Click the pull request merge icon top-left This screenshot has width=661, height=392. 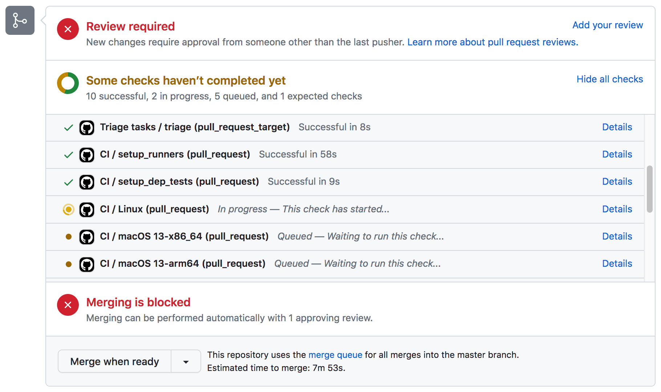20,21
